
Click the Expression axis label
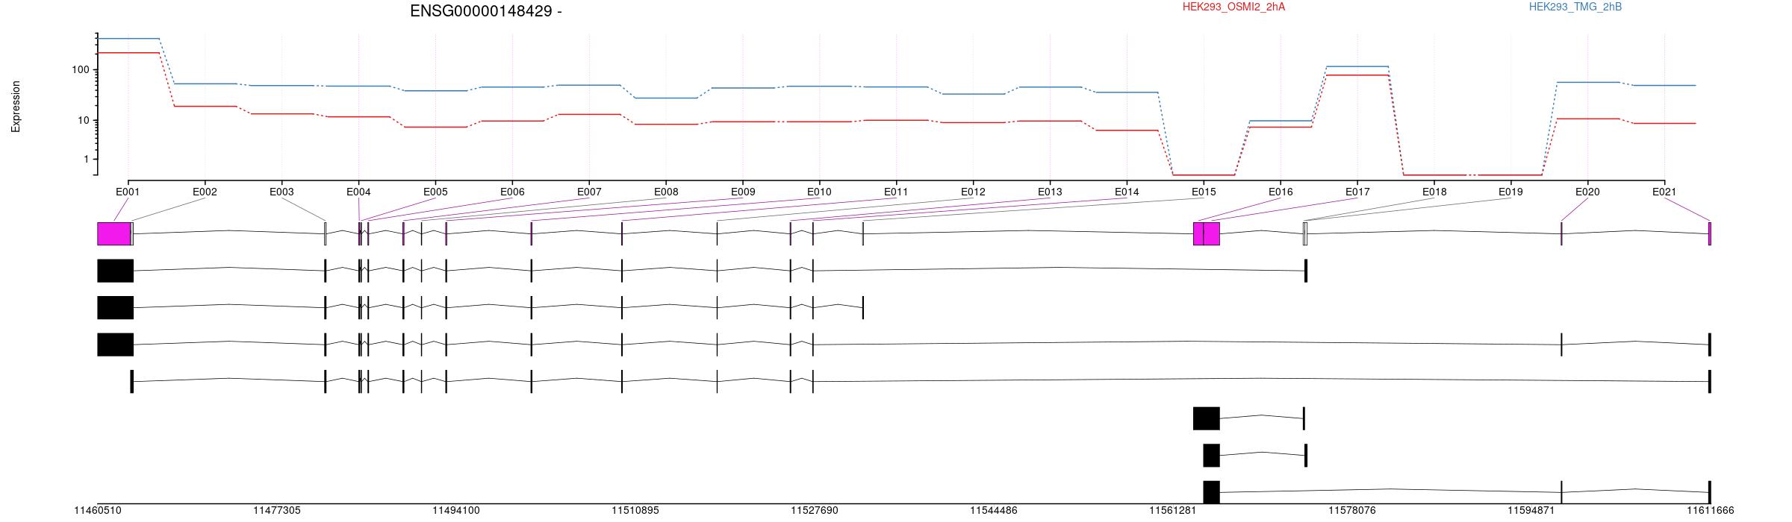pos(16,107)
